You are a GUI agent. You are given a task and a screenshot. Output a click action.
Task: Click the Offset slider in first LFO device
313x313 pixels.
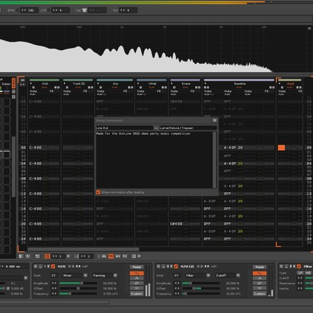click(x=78, y=289)
